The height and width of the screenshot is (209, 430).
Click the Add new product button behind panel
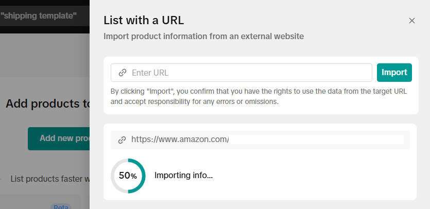click(x=59, y=138)
